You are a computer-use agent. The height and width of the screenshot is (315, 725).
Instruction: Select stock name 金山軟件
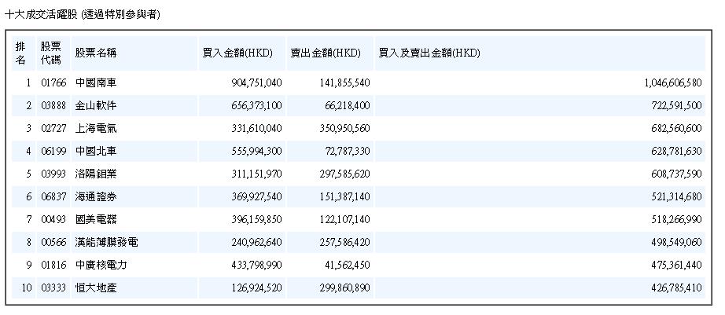click(x=95, y=105)
